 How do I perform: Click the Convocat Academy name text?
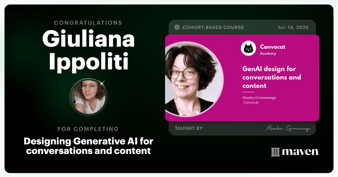[272, 49]
